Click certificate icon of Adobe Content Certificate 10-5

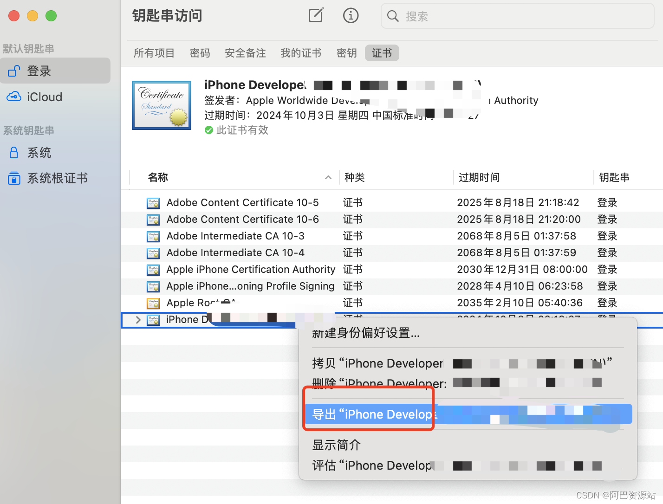[153, 203]
